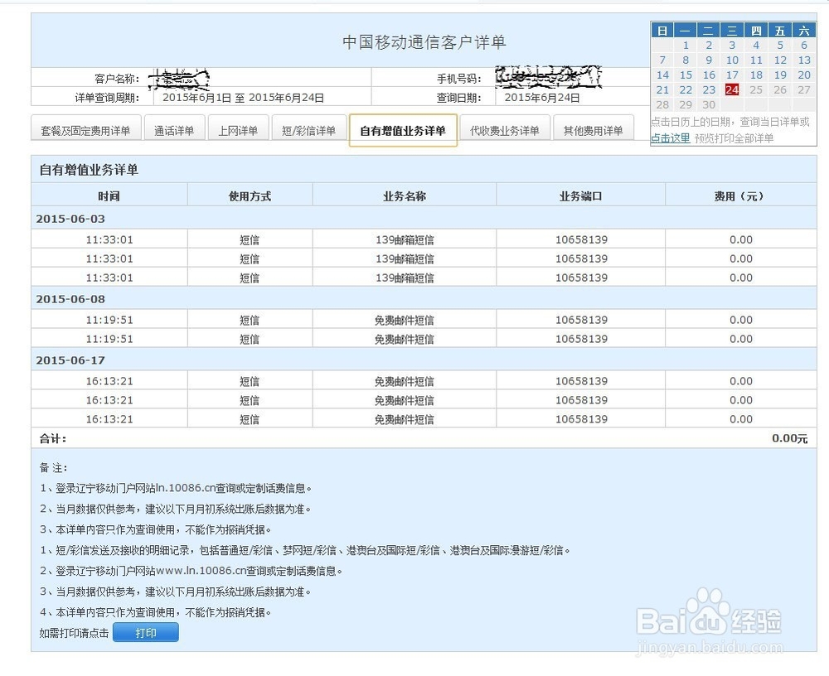Screen dimensions: 829x676
Task: Select the 自有增值业务详单 tab
Action: click(403, 130)
